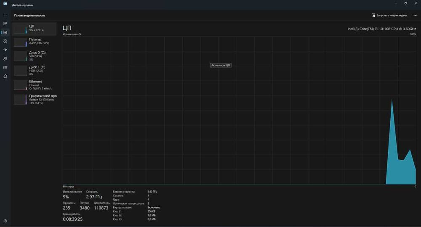Viewport: 421px width, 227px height.
Task: Click the 2,97 ГГц speed value
Action: (94, 197)
